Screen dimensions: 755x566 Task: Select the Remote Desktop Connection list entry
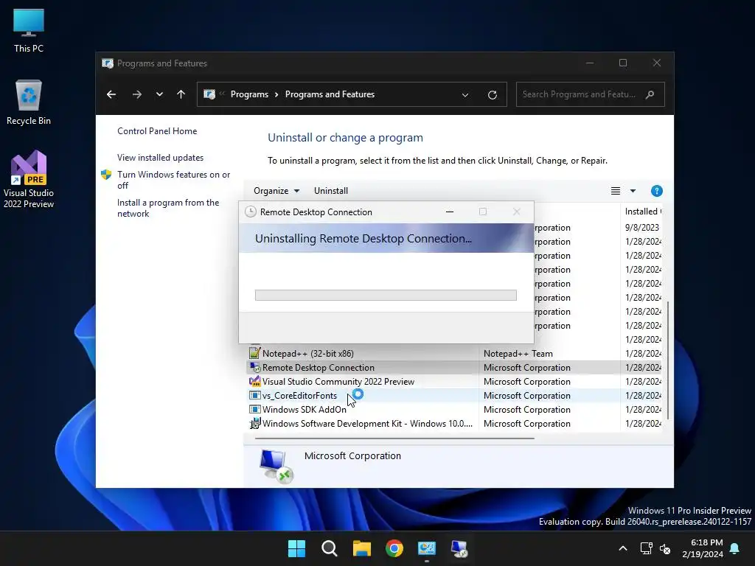[x=453, y=367]
